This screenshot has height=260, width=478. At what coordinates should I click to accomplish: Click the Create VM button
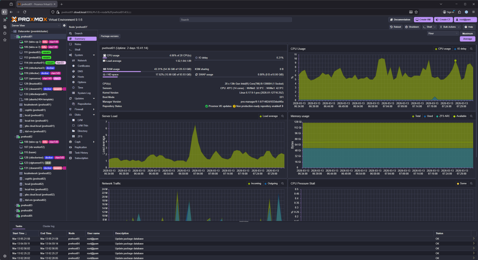423,20
